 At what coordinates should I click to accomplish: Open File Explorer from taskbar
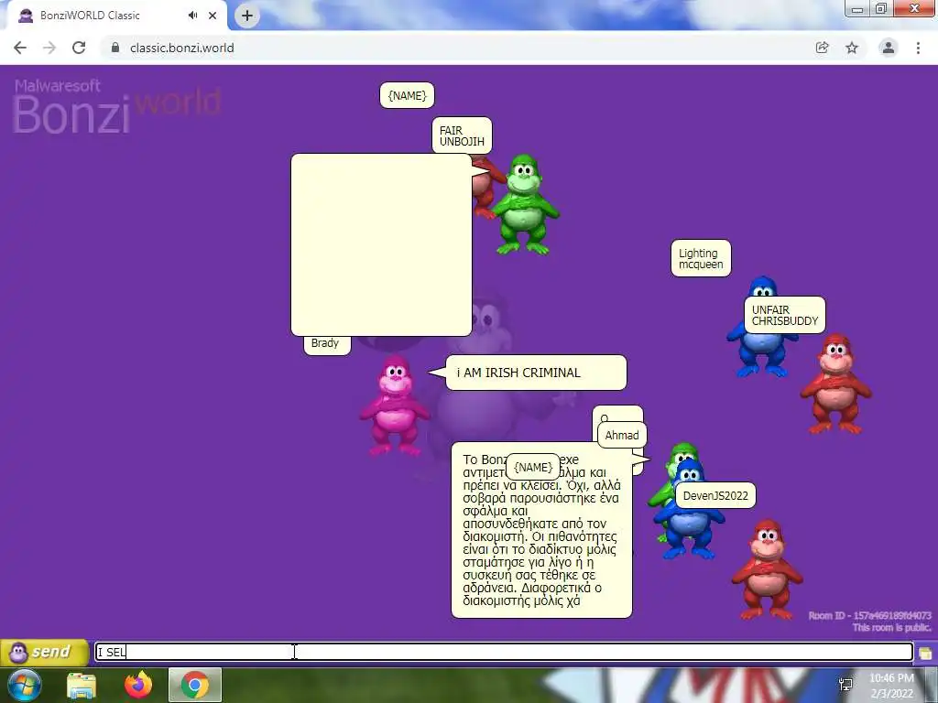pyautogui.click(x=82, y=685)
